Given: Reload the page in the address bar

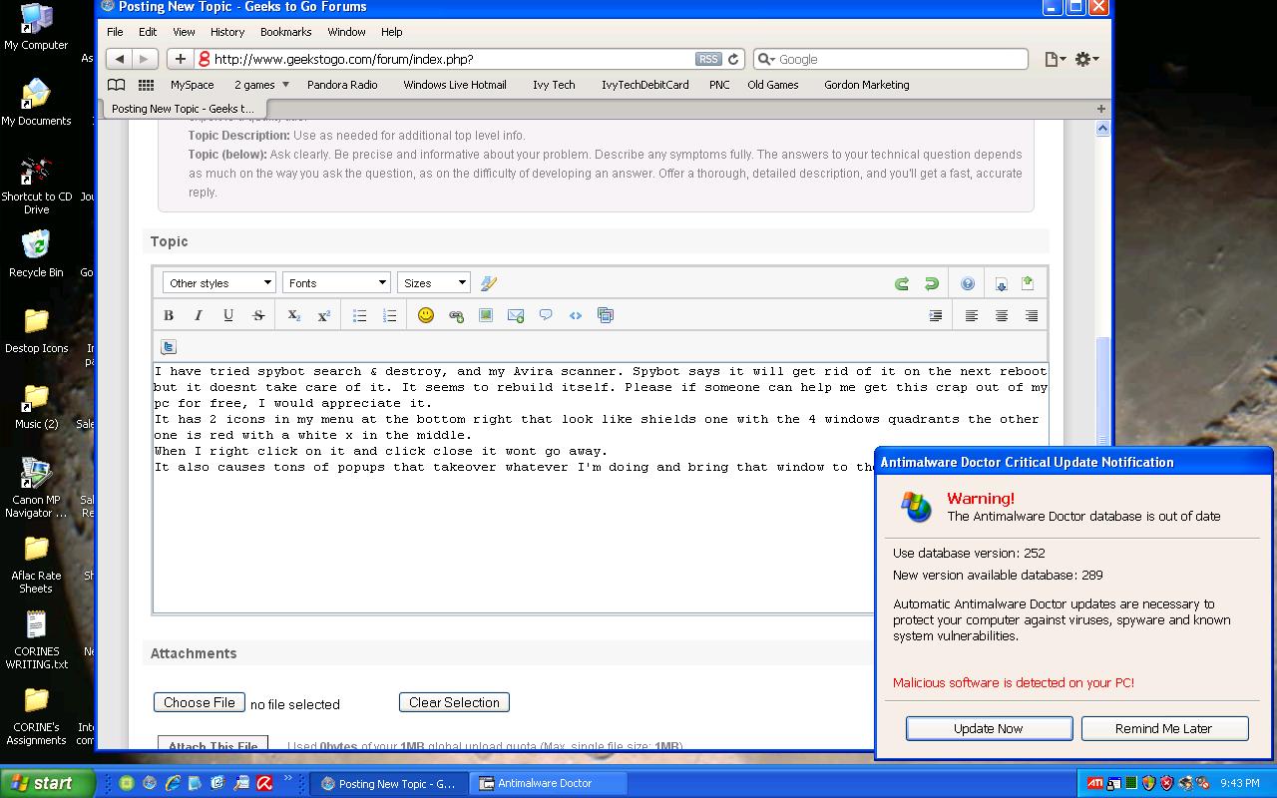Looking at the screenshot, I should coord(733,59).
